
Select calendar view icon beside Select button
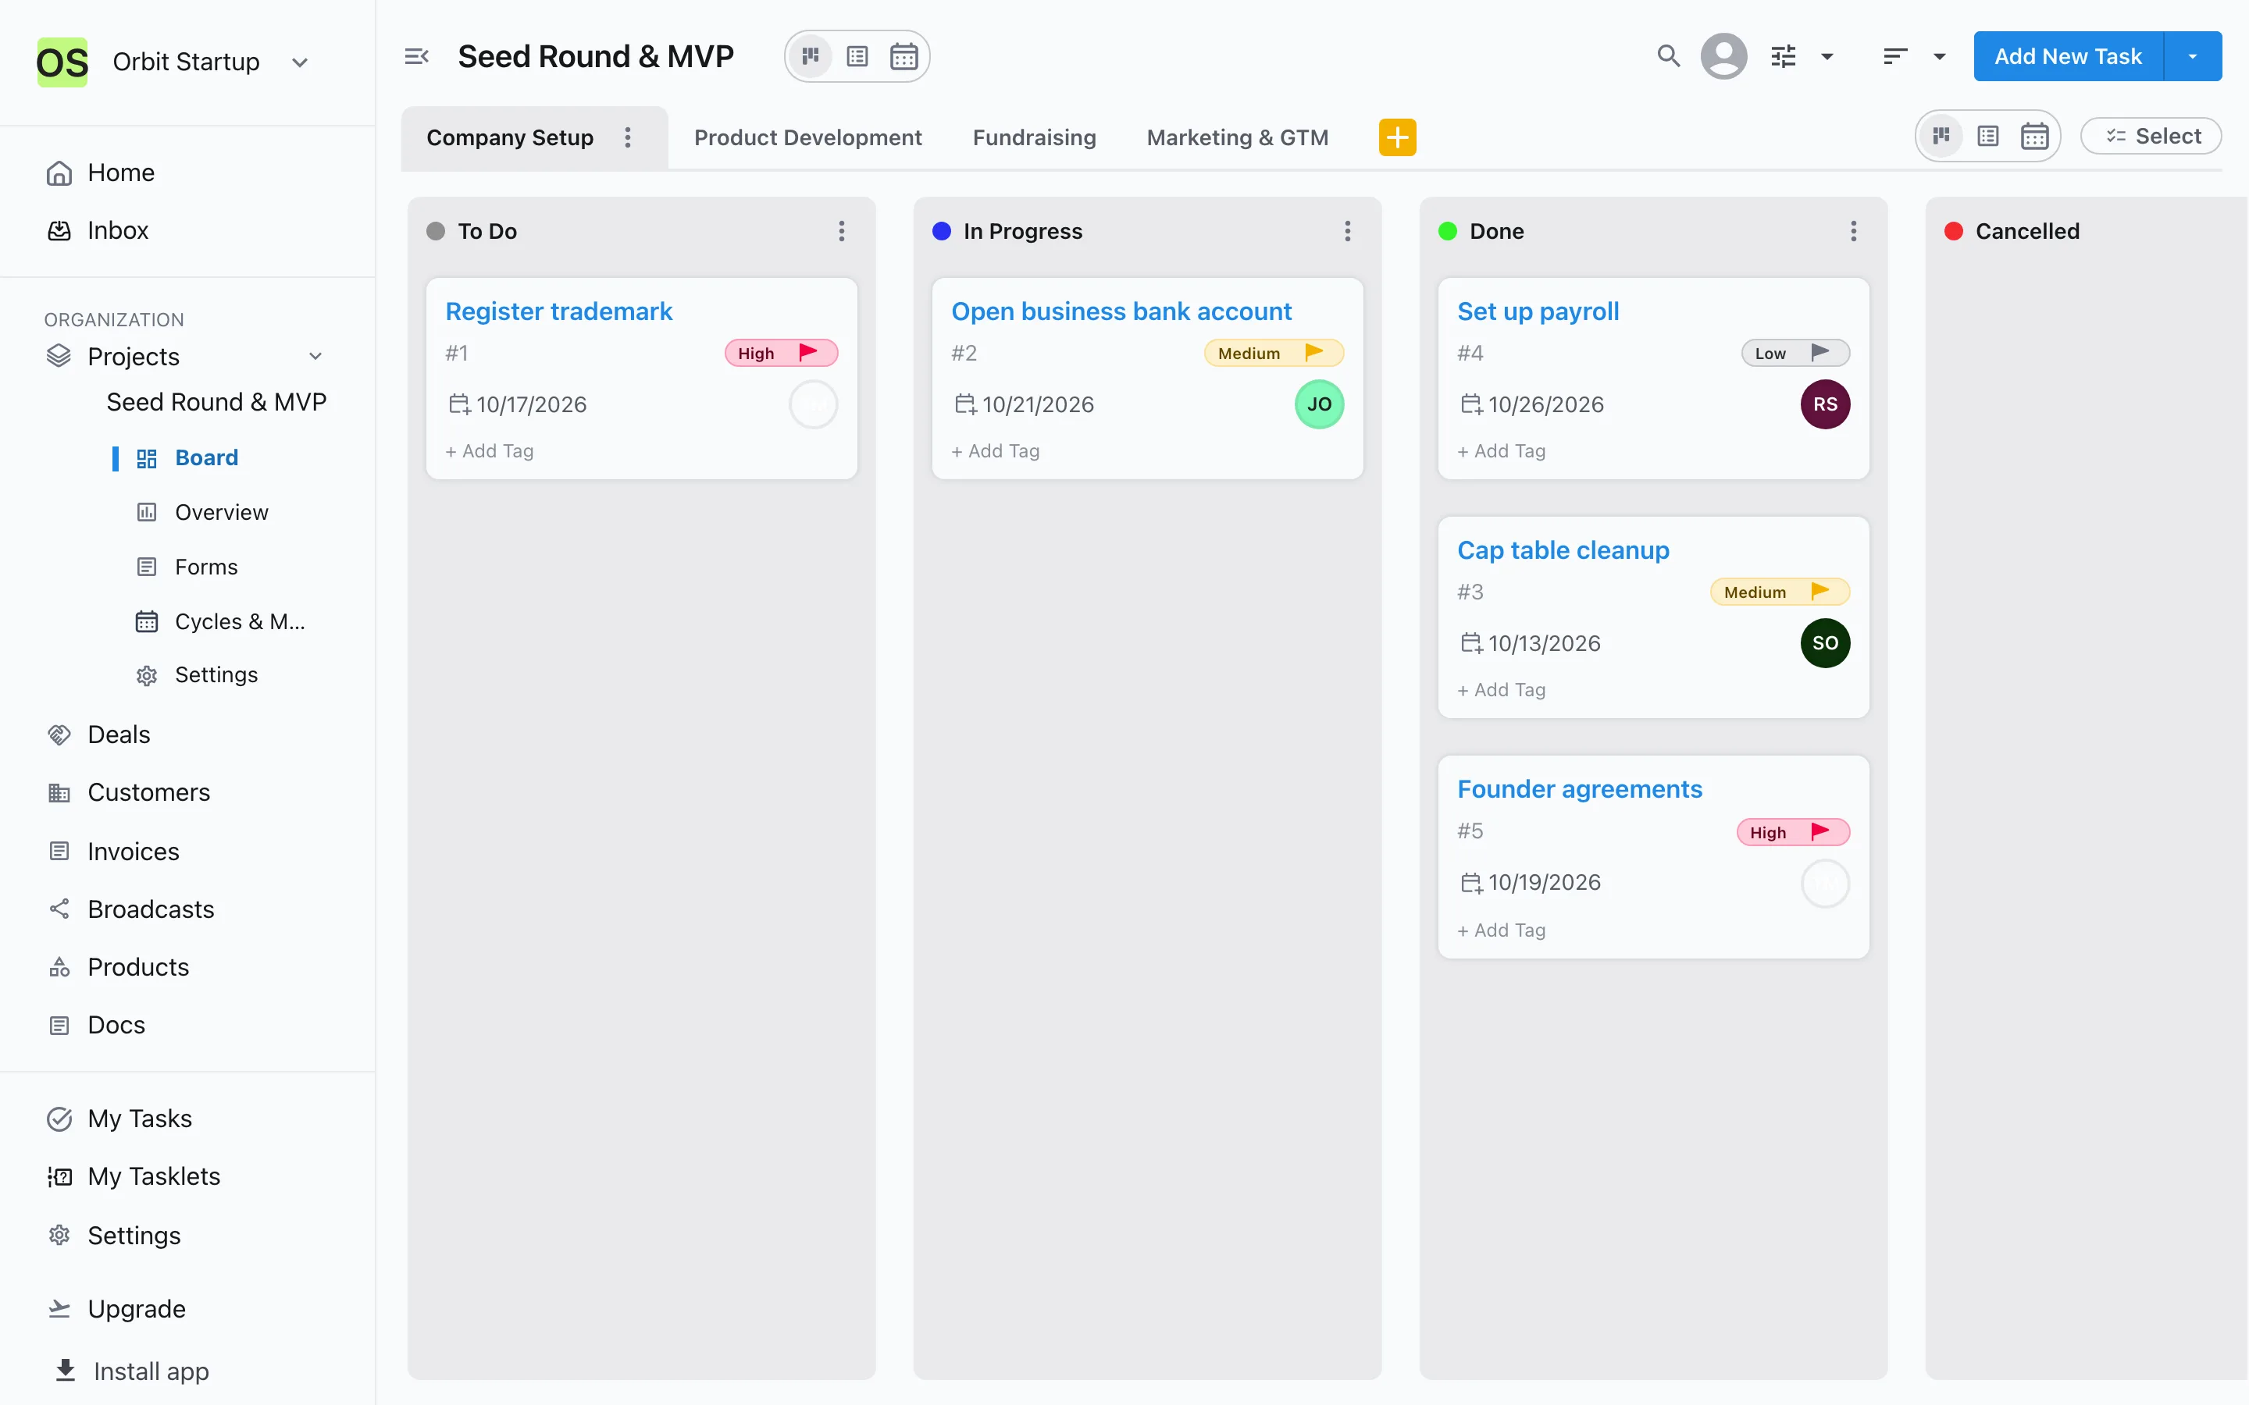2034,137
